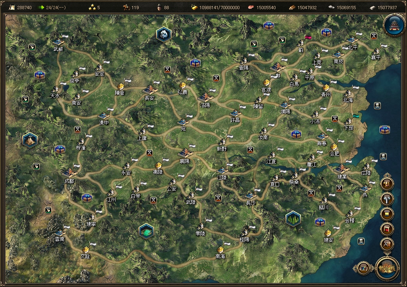Click the silver ore hexagon resource icon

(x=164, y=34)
